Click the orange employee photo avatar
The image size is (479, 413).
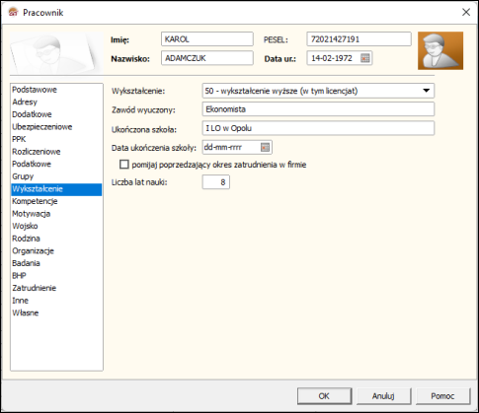[x=440, y=50]
